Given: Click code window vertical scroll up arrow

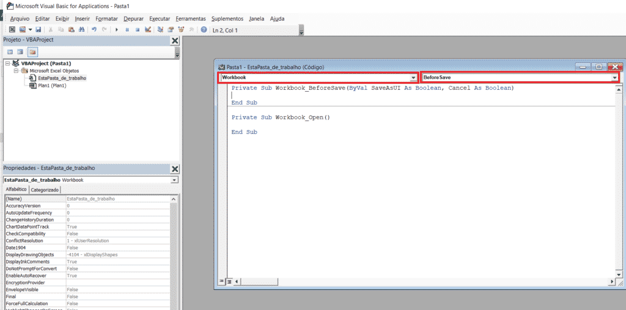Looking at the screenshot, I should click(619, 90).
